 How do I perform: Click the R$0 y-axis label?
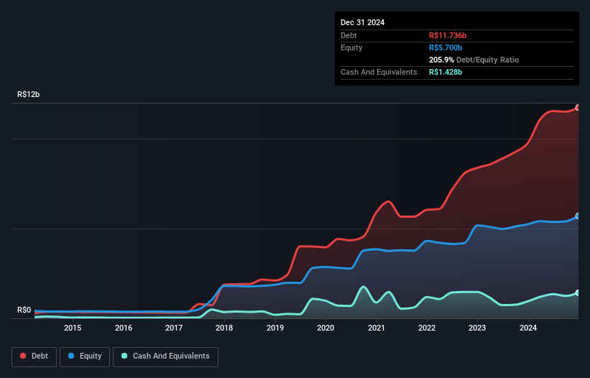24,310
